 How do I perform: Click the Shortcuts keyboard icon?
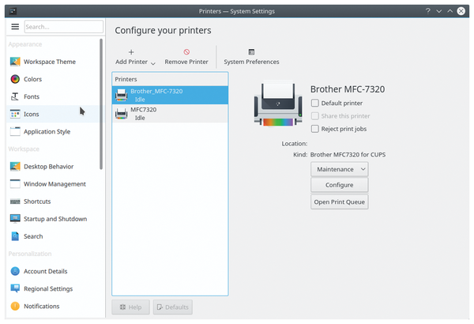[x=15, y=202]
